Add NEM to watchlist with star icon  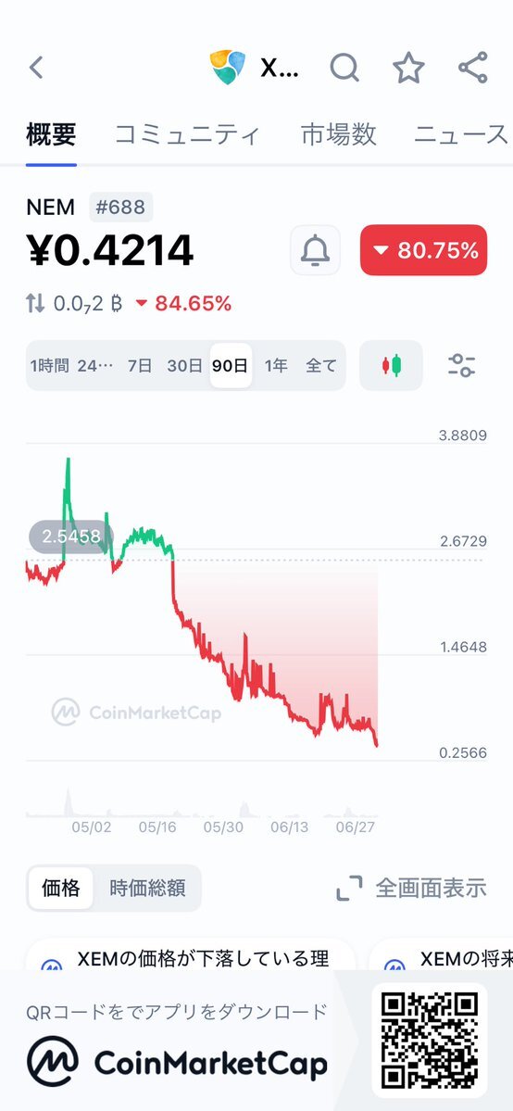point(408,68)
